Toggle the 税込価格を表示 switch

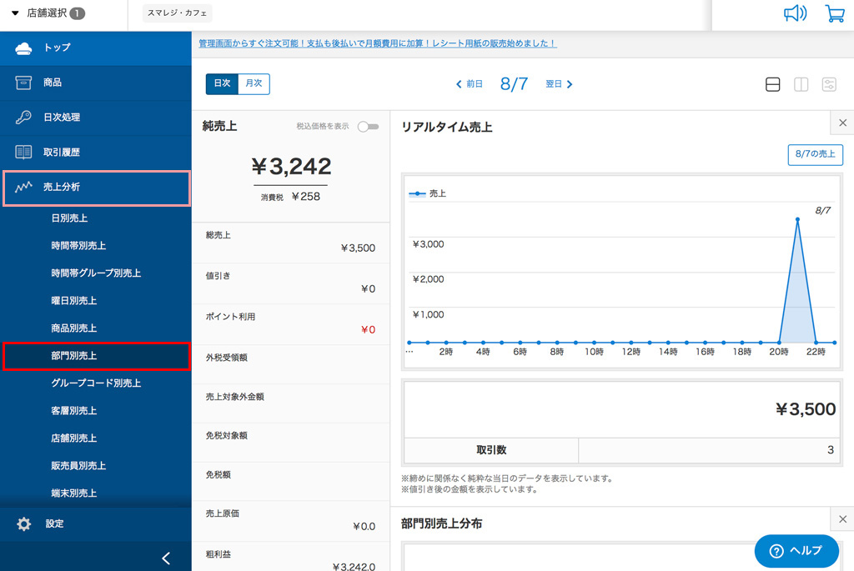[368, 127]
